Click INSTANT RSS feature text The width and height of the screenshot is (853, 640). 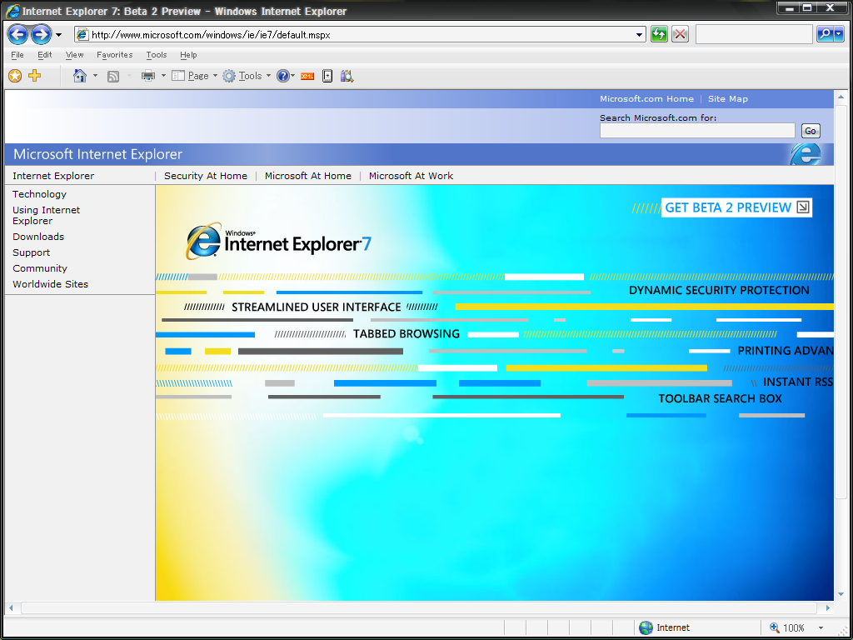798,382
